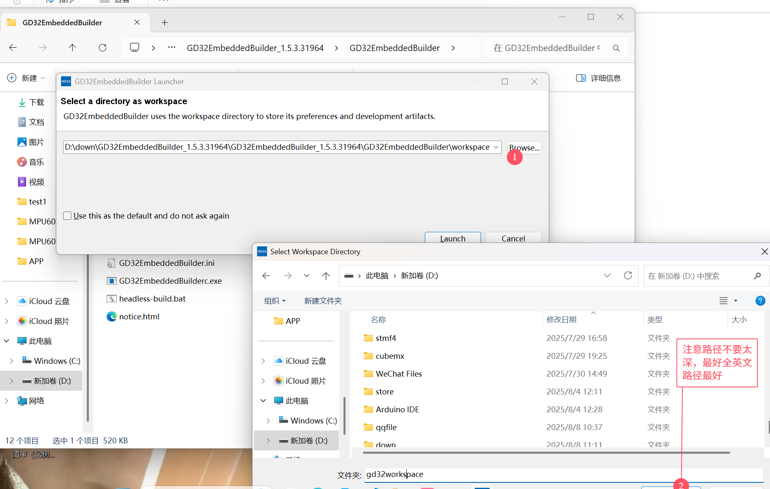Toggle 详细信息 pane
The image size is (770, 489).
tap(598, 78)
